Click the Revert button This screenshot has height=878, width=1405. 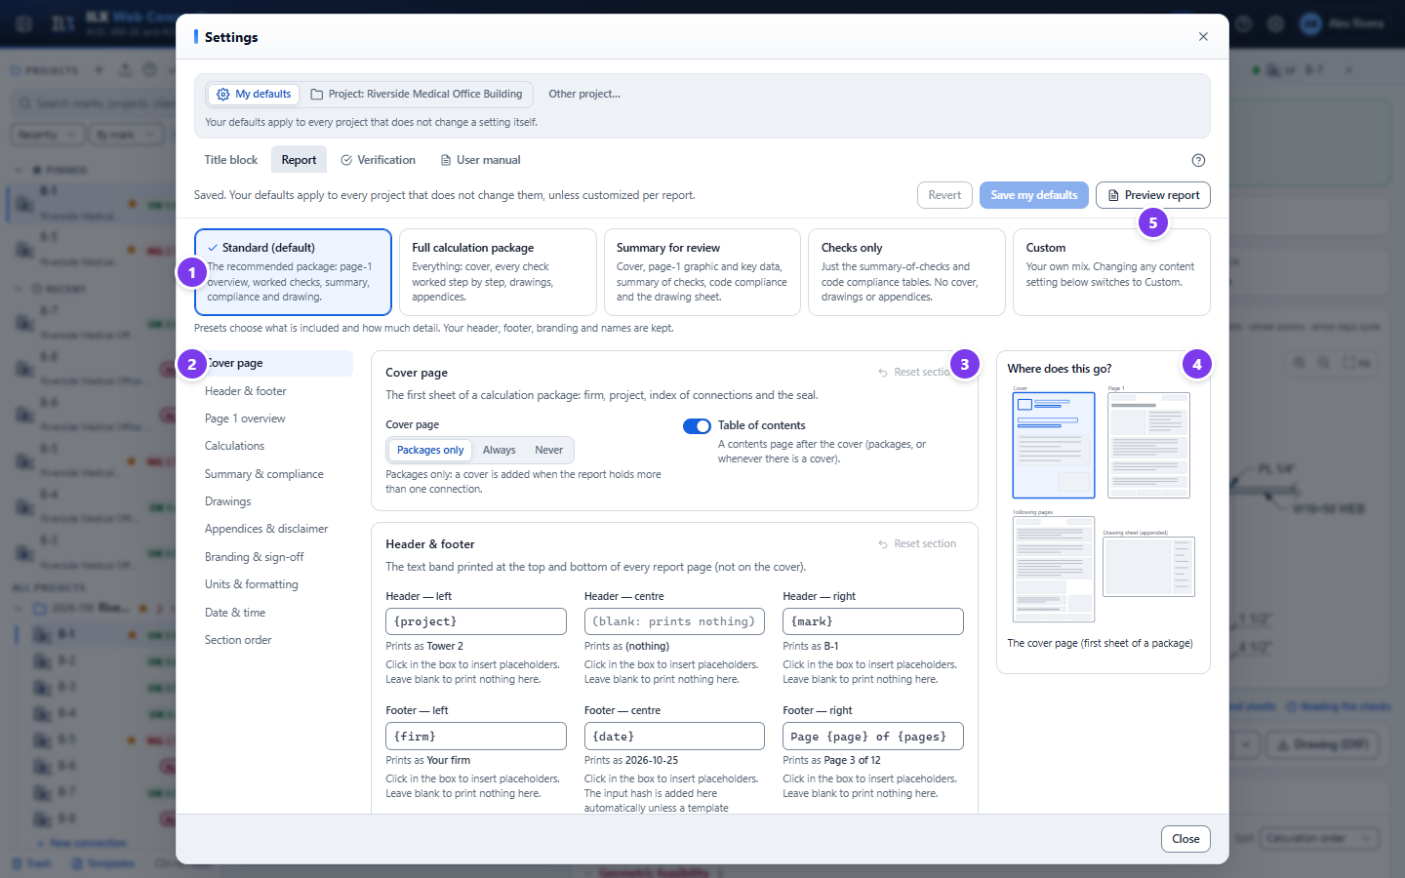coord(944,195)
